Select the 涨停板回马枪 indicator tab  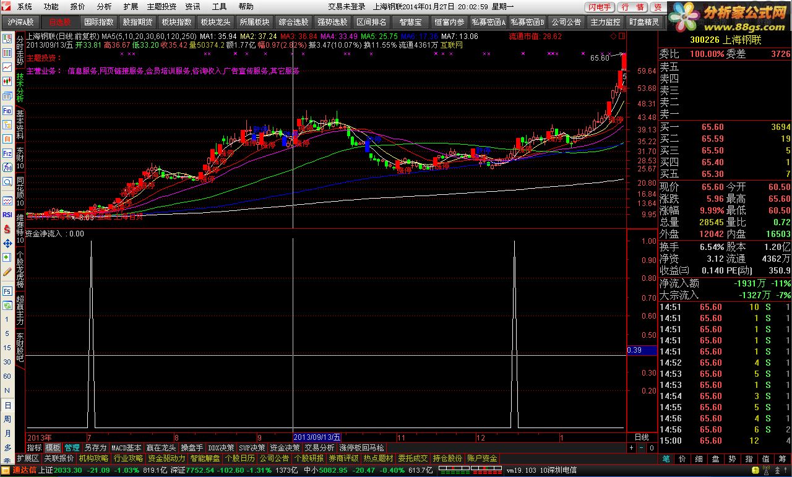[x=361, y=447]
